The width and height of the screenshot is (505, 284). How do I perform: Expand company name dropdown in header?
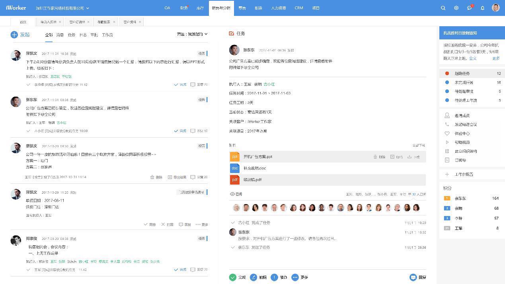click(88, 8)
